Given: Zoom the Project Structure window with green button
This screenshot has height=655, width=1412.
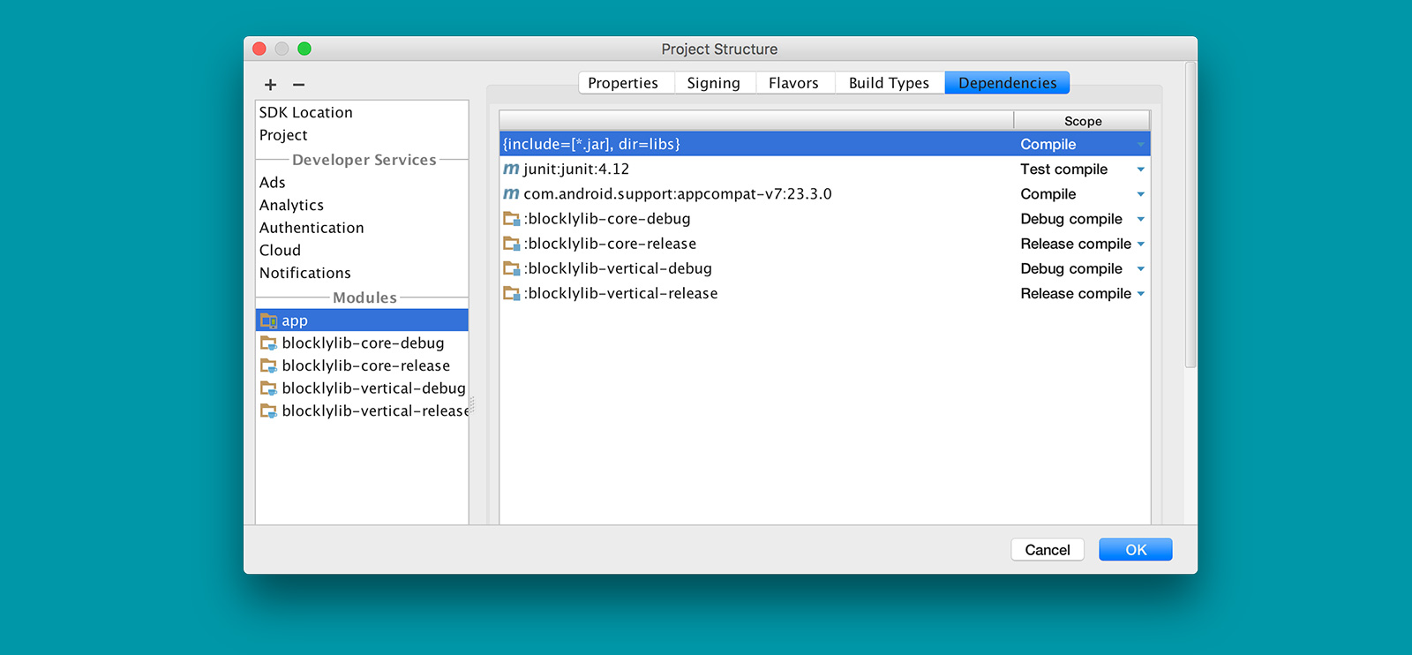Looking at the screenshot, I should (304, 49).
